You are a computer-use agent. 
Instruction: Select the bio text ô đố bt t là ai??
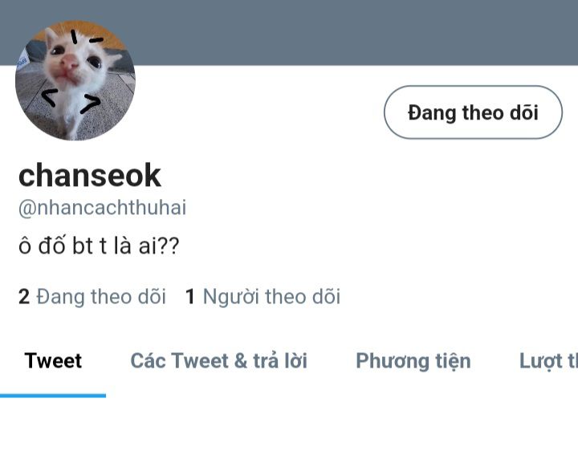click(99, 246)
